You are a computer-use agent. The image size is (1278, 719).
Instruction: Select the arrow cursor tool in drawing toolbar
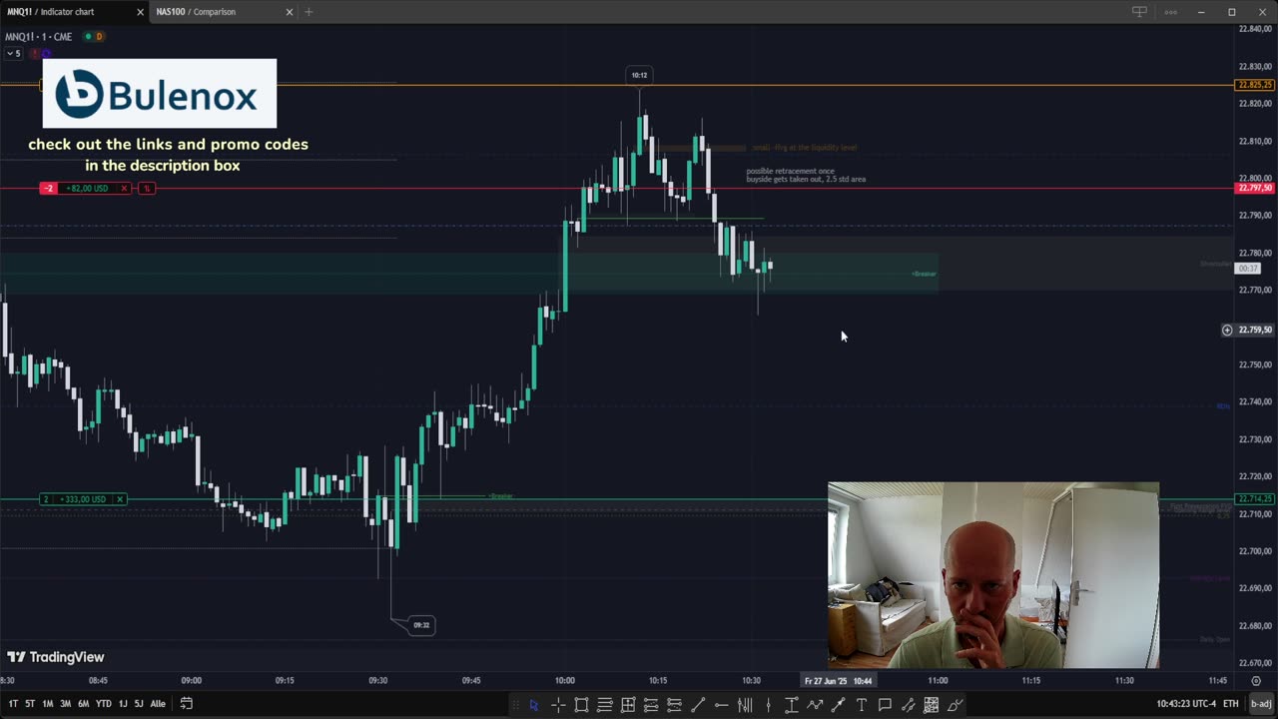[533, 704]
